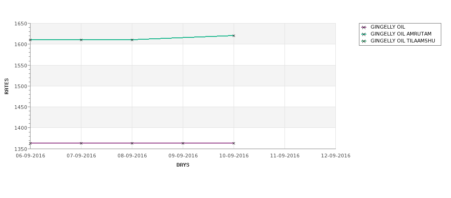Click the green data point at 08-09-2016
The image size is (451, 198).
[132, 40]
